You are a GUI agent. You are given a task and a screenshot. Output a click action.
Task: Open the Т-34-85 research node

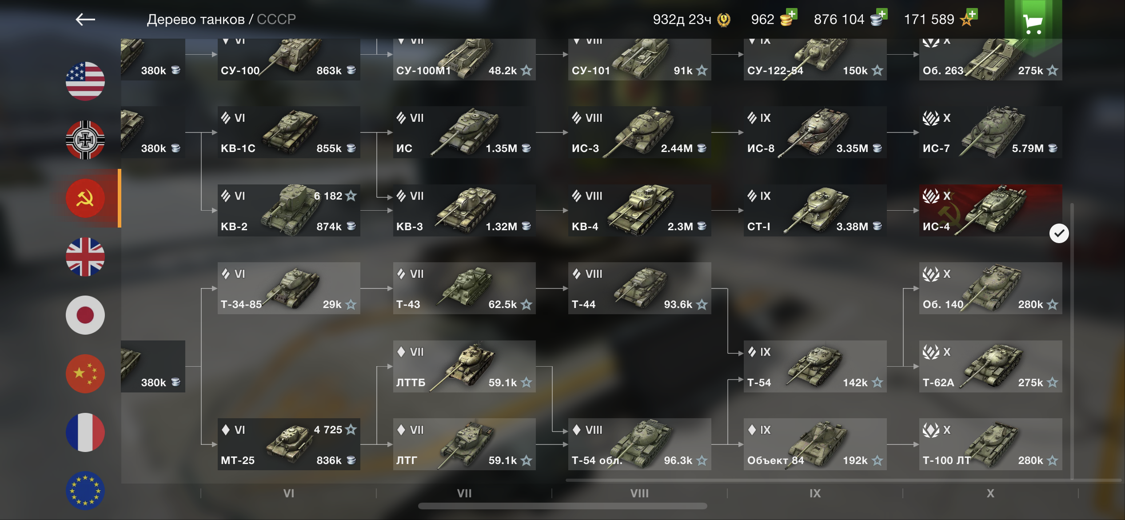coord(289,288)
